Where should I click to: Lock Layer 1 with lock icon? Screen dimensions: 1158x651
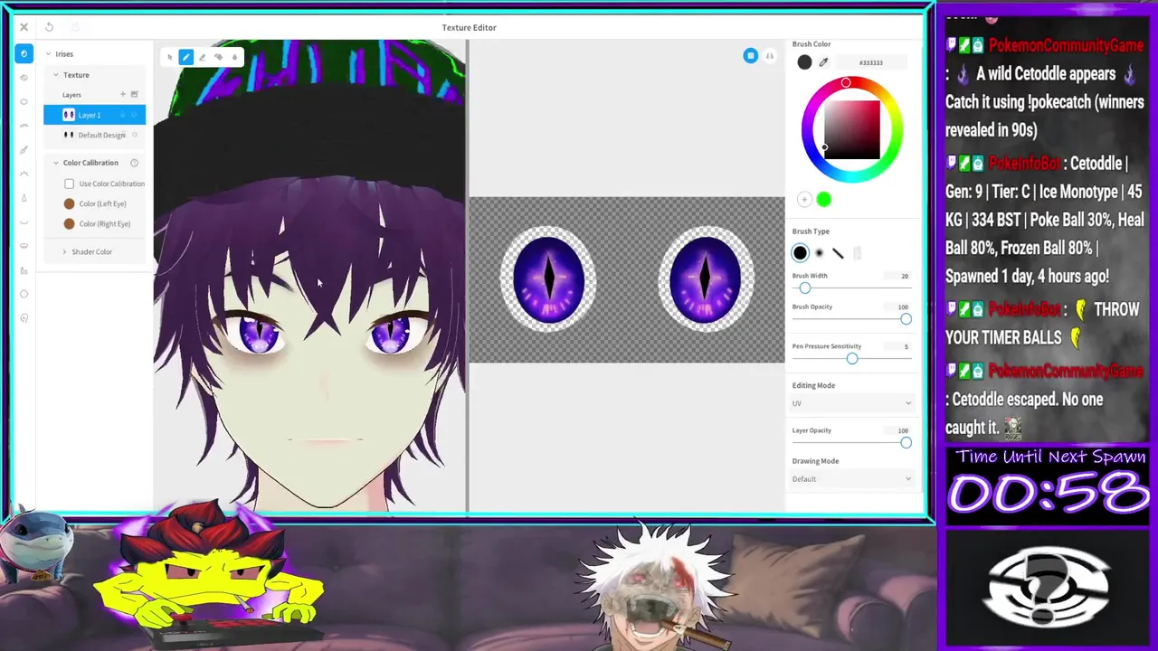[x=123, y=115]
